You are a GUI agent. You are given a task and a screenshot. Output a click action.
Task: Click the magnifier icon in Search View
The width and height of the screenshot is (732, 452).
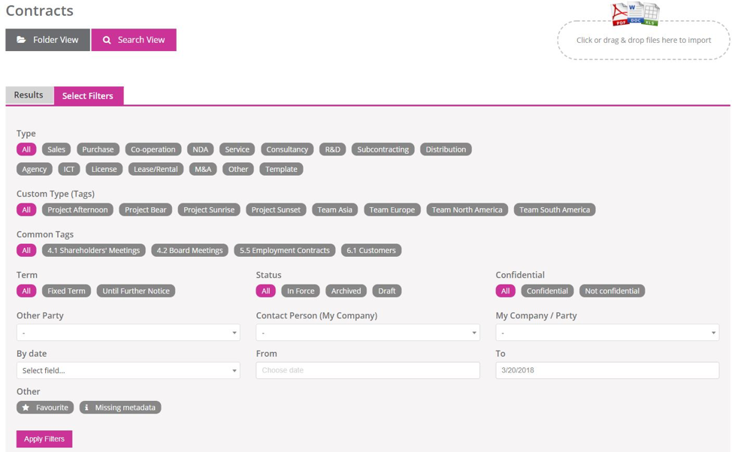point(107,39)
